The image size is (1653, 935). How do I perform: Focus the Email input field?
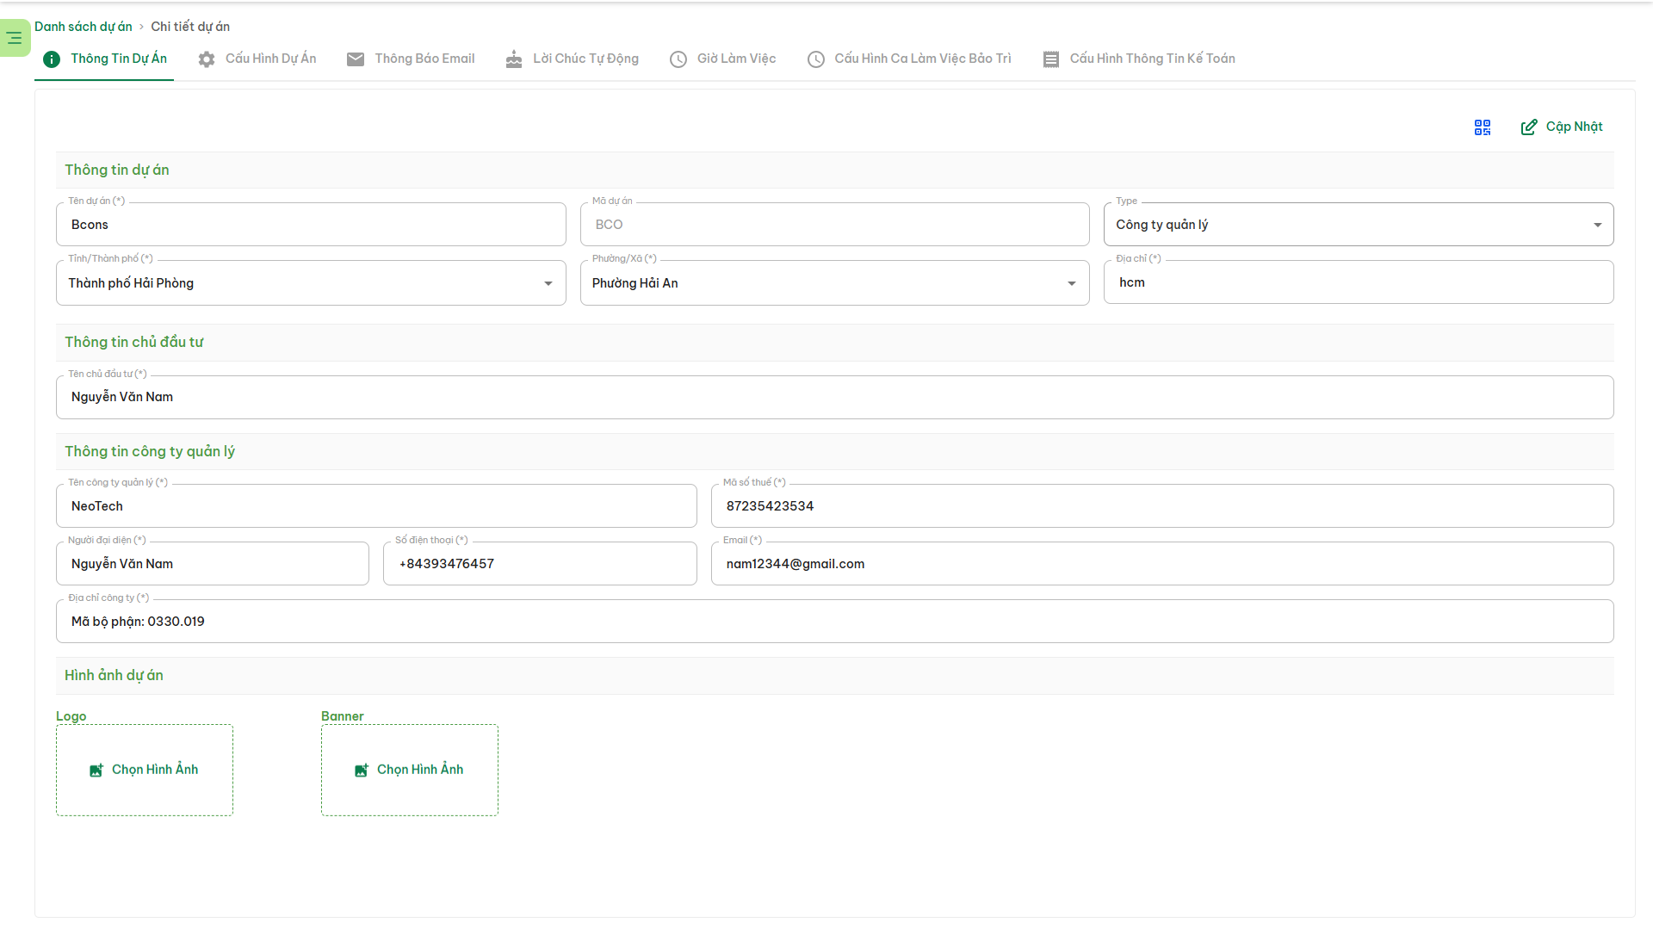tap(1161, 564)
